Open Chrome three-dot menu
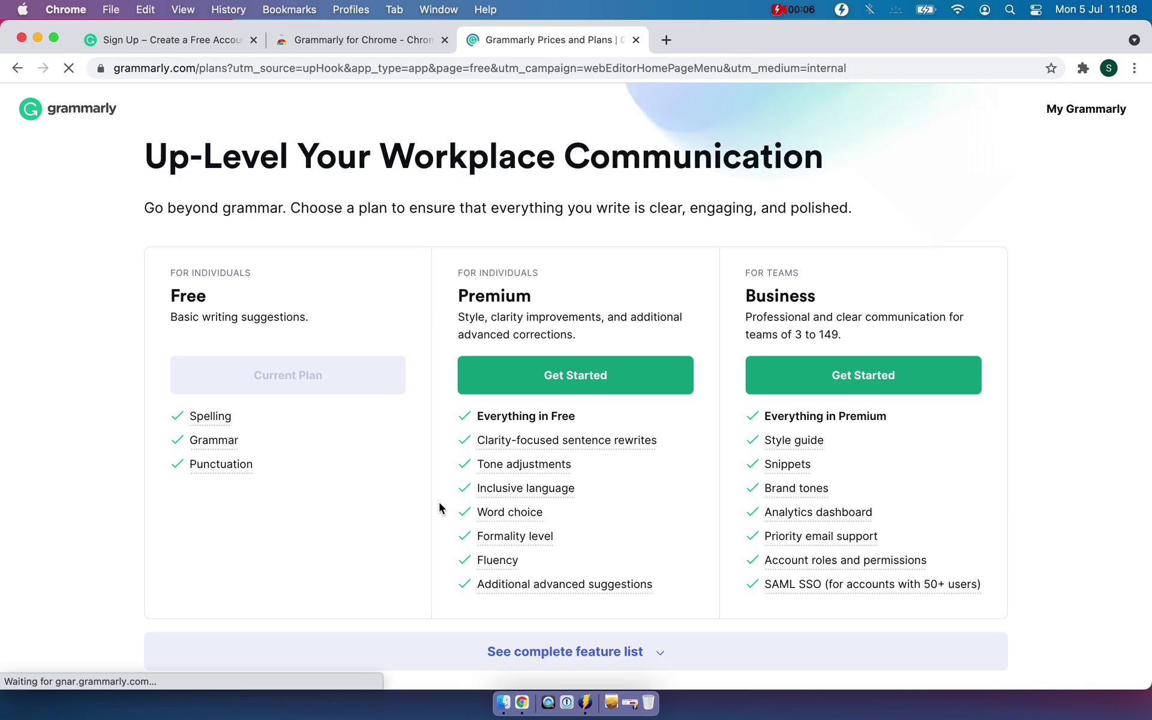This screenshot has height=720, width=1152. pyautogui.click(x=1134, y=68)
